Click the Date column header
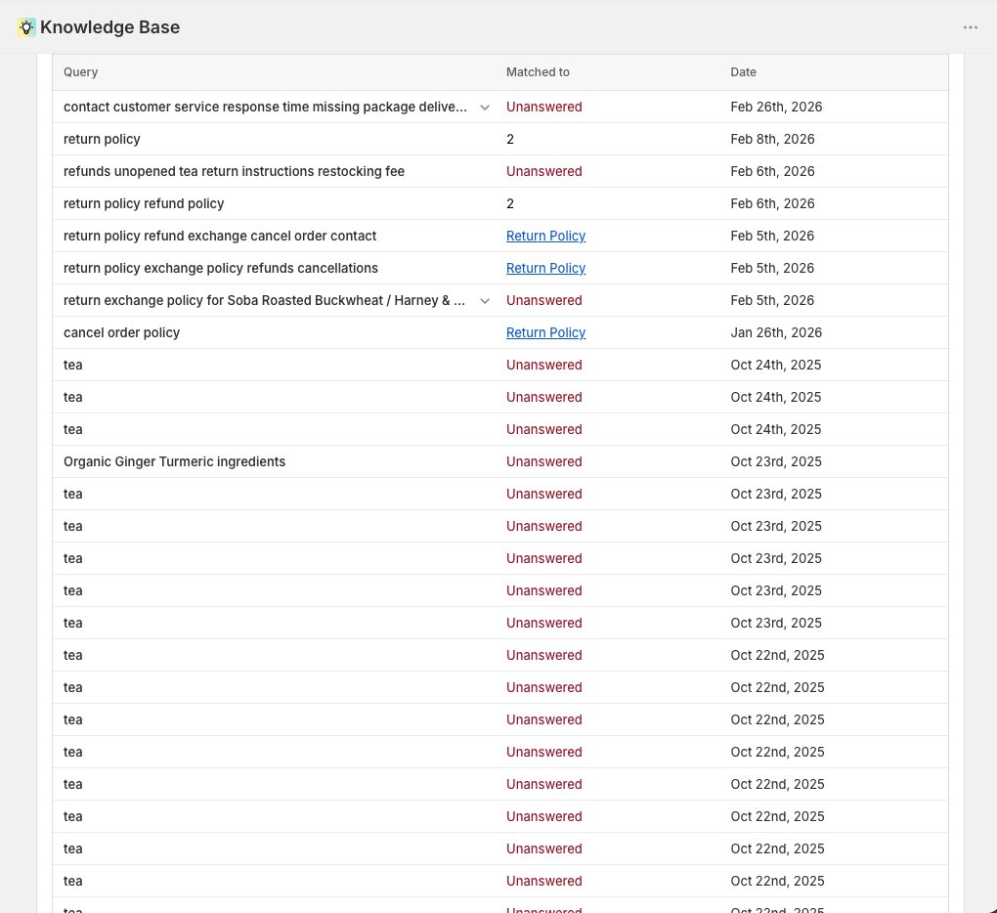 (743, 71)
